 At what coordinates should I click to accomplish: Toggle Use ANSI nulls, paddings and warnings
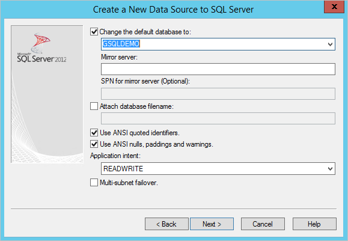click(x=94, y=144)
